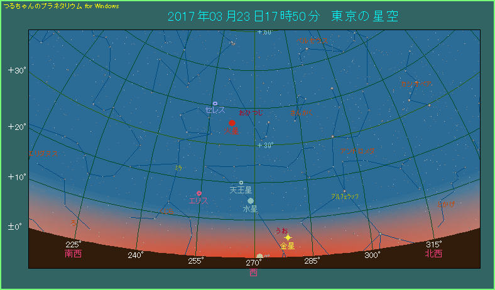Screen dimensions: 495x290
Task: Click the Mercury (水星) planet dot
Action: (x=251, y=201)
